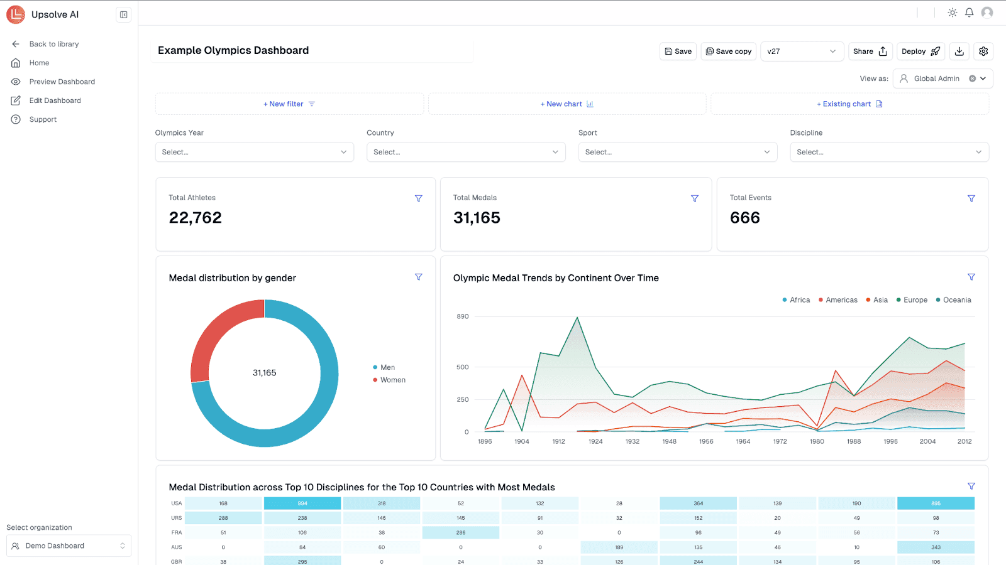
Task: Toggle light theme with the sun icon
Action: [951, 12]
